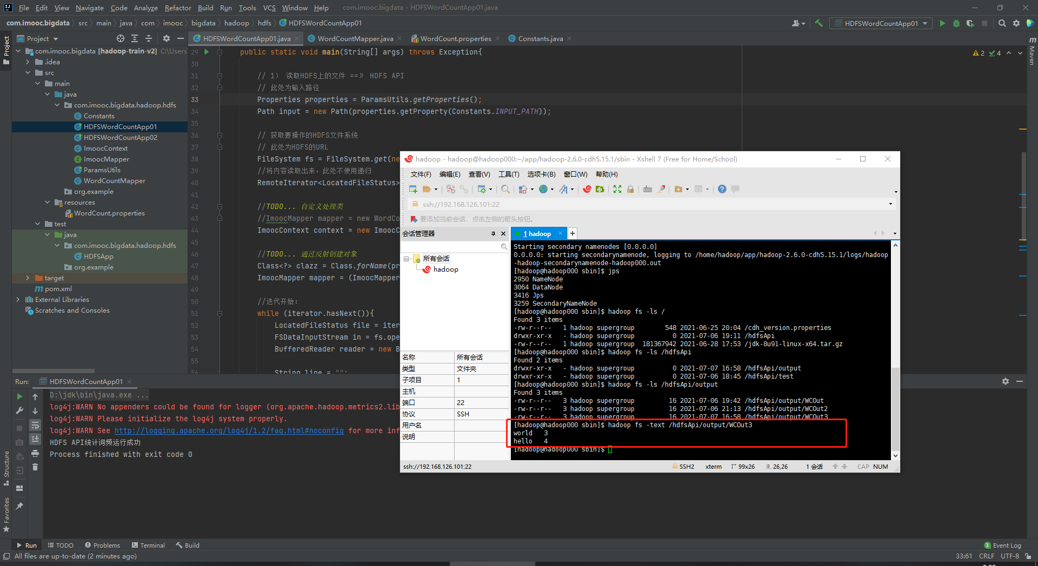Click the Xshell lock screen padlock icon
Viewport: 1038px width, 566px height.
click(630, 189)
